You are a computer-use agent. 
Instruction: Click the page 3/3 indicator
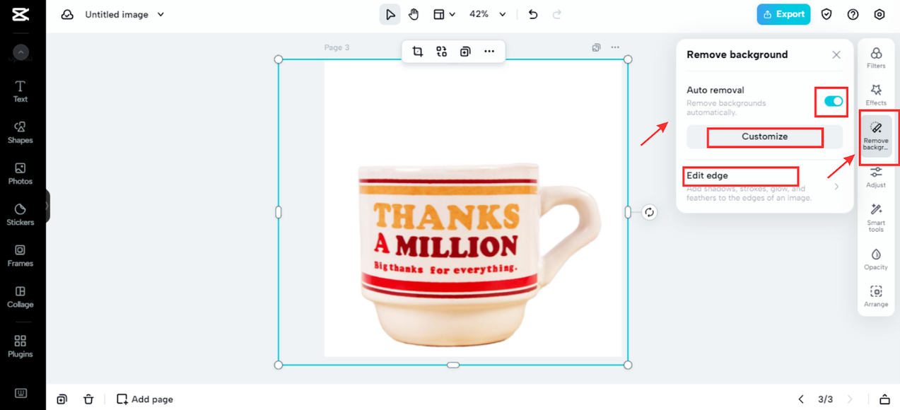click(825, 399)
